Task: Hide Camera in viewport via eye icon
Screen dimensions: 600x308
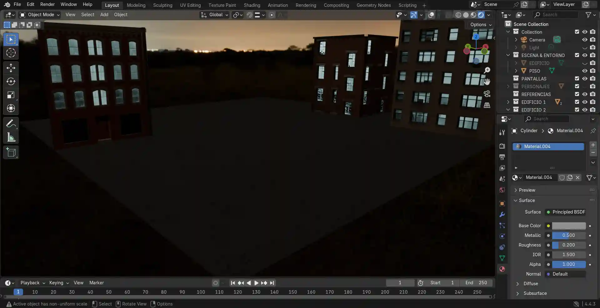Action: pos(585,40)
